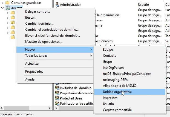Viewport: 170px width, 117px height.
Task: Click tree pane's horizontal scrollbar right arrow
Action: 50,108
